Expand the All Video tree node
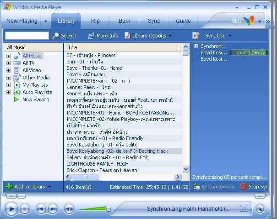 coord(8,70)
